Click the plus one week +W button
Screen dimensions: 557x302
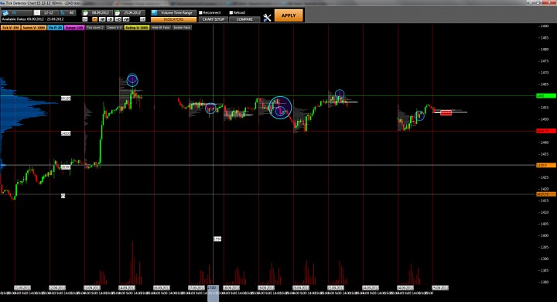(x=126, y=19)
